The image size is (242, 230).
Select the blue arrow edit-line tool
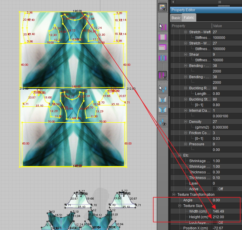click(162, 89)
